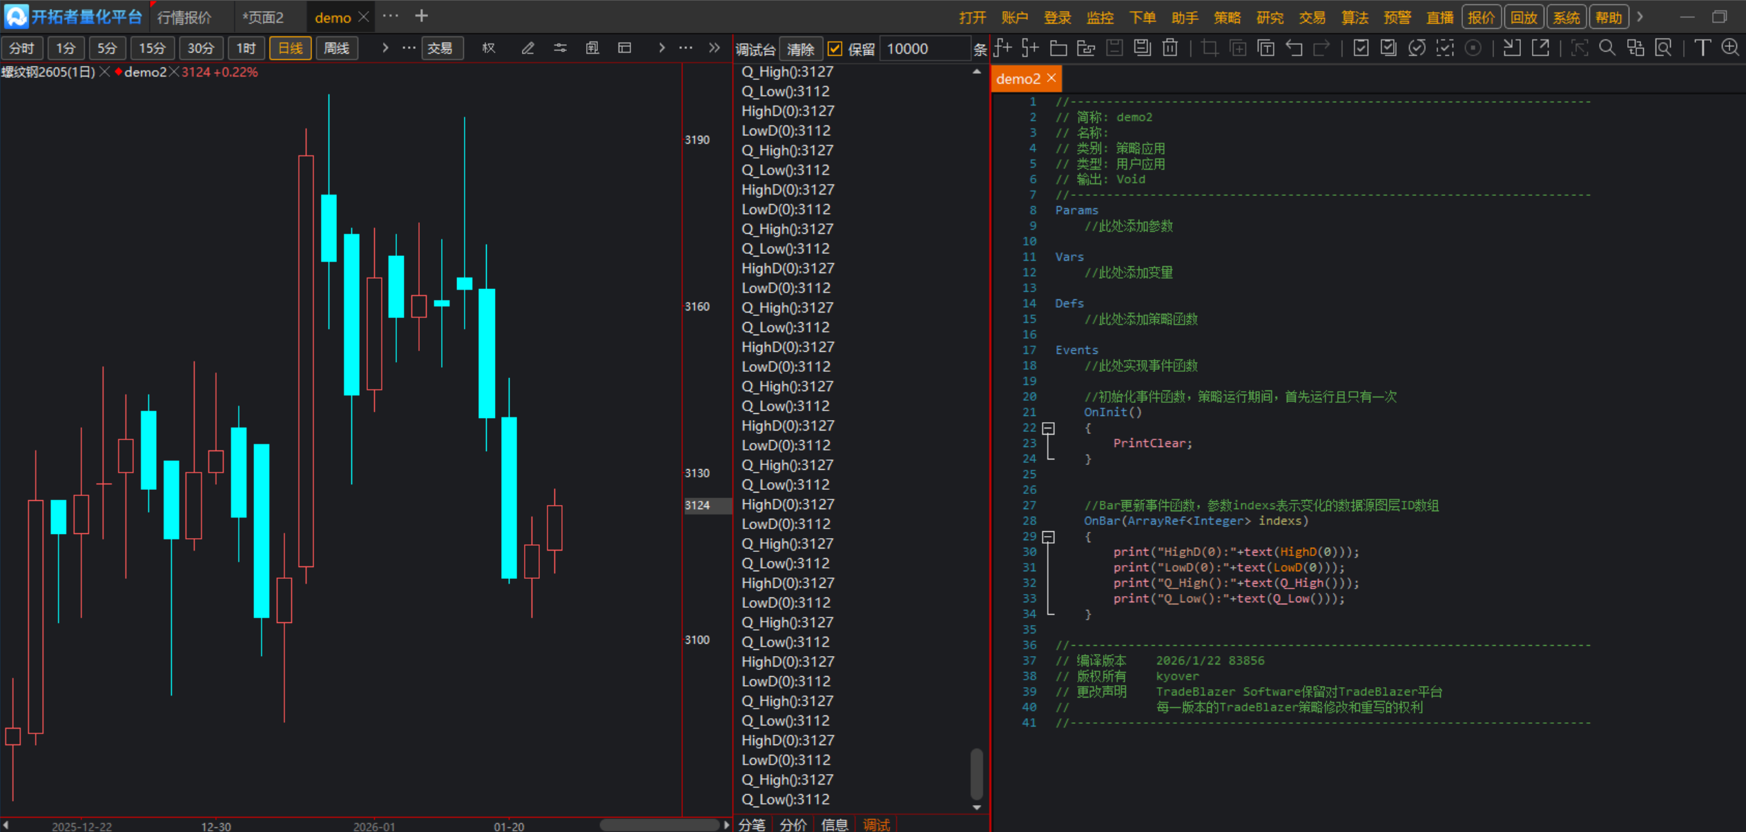
Task: Toggle the 保留 checkbox in debug console
Action: [x=835, y=49]
